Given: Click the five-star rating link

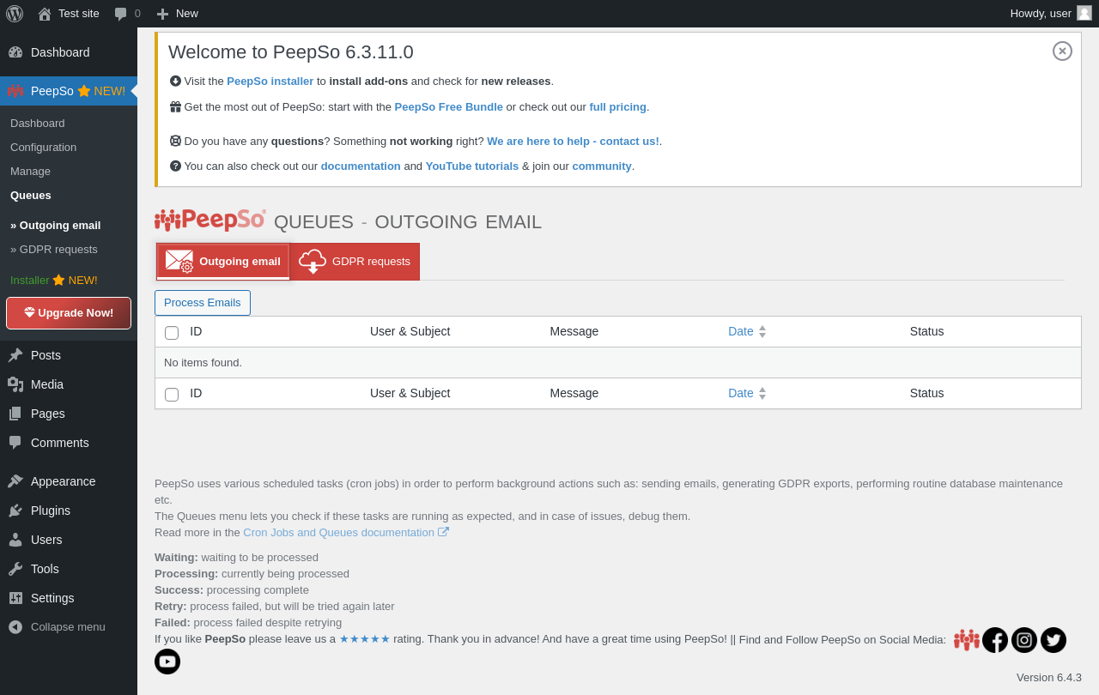Looking at the screenshot, I should click(x=365, y=639).
